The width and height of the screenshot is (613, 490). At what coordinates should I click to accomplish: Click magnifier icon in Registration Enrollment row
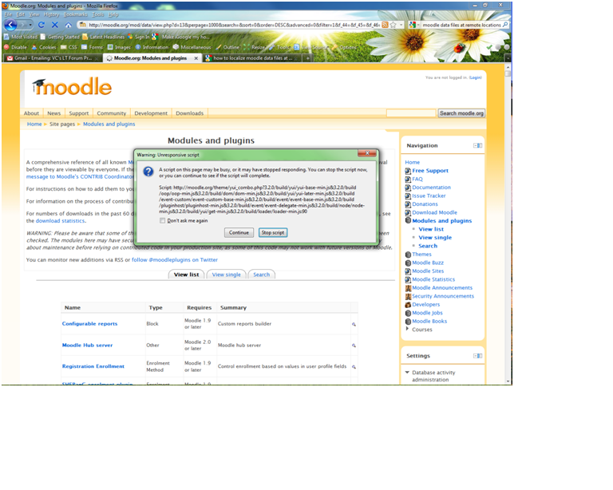[354, 367]
